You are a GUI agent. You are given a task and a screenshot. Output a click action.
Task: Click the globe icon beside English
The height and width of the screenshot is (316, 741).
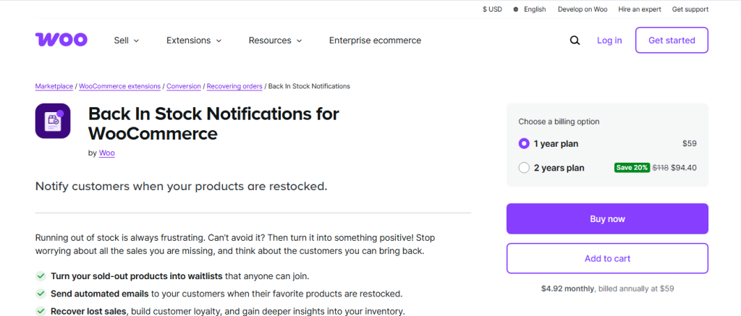click(x=515, y=9)
